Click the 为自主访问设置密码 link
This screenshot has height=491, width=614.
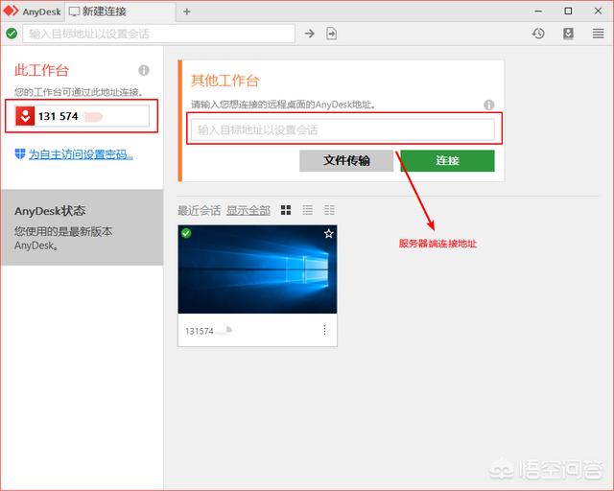pyautogui.click(x=80, y=154)
